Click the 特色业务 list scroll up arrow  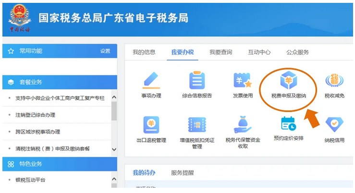pos(114,179)
